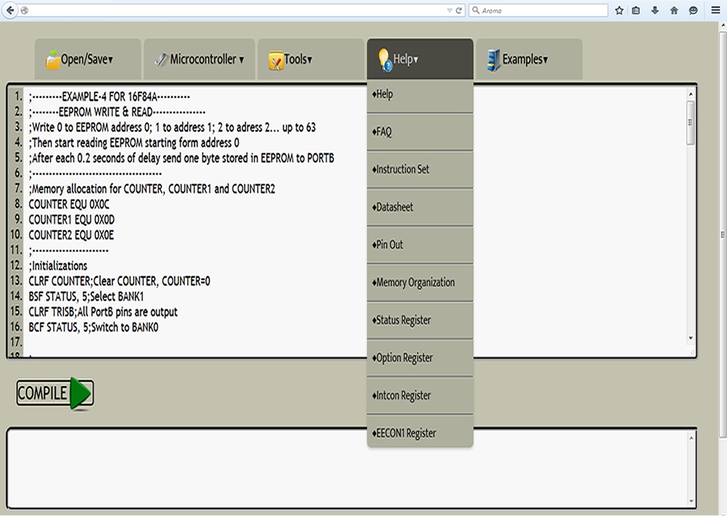Open the FAQ menu entry
Screen dimensions: 727x516
420,132
